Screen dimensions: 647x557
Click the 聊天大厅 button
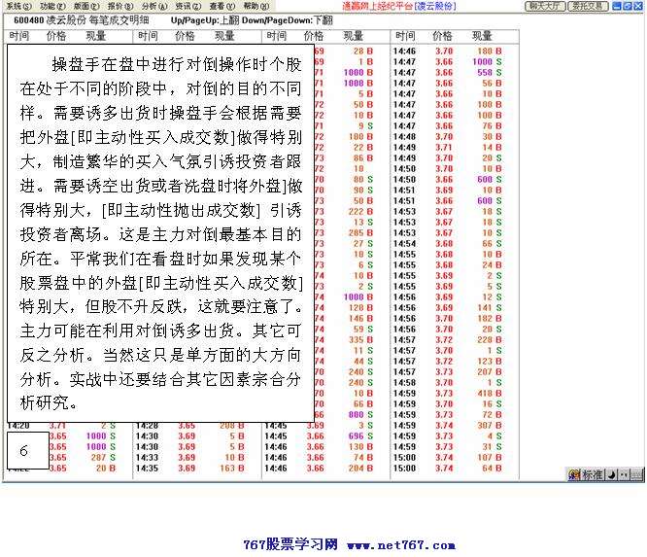coord(545,6)
